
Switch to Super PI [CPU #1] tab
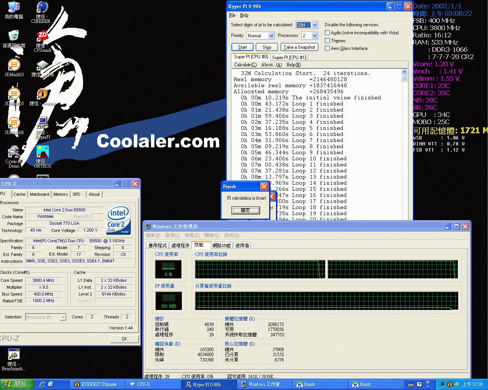289,58
